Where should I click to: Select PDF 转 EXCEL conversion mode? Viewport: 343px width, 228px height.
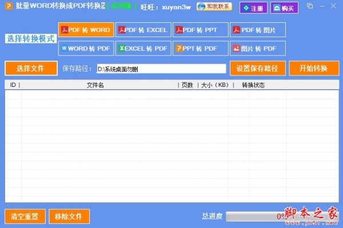[x=143, y=30]
